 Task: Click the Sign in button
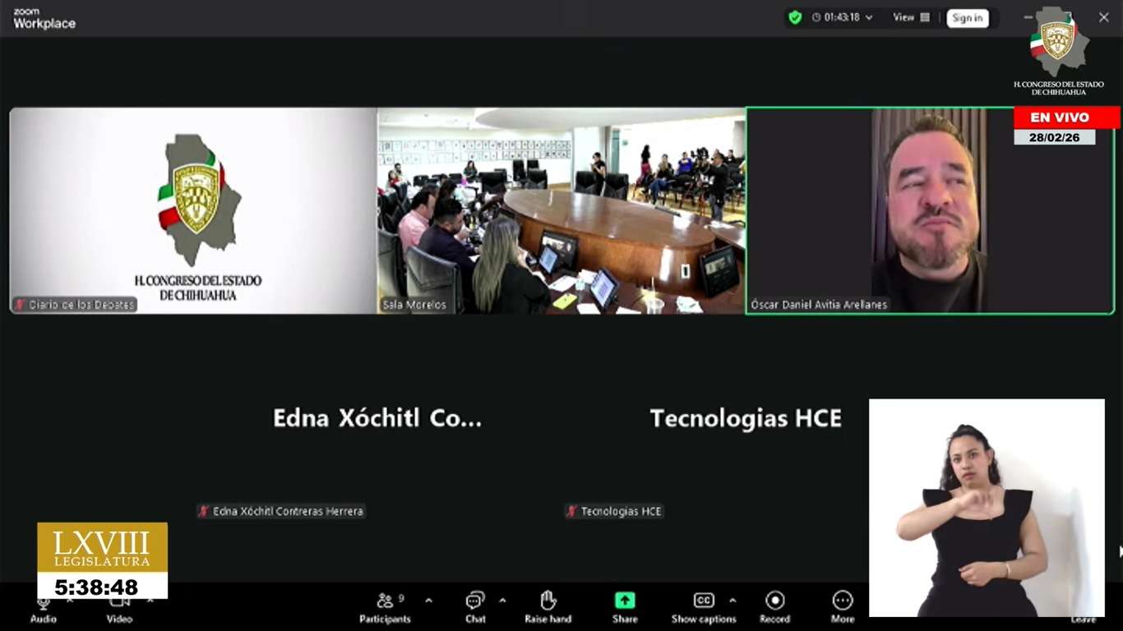pyautogui.click(x=967, y=18)
